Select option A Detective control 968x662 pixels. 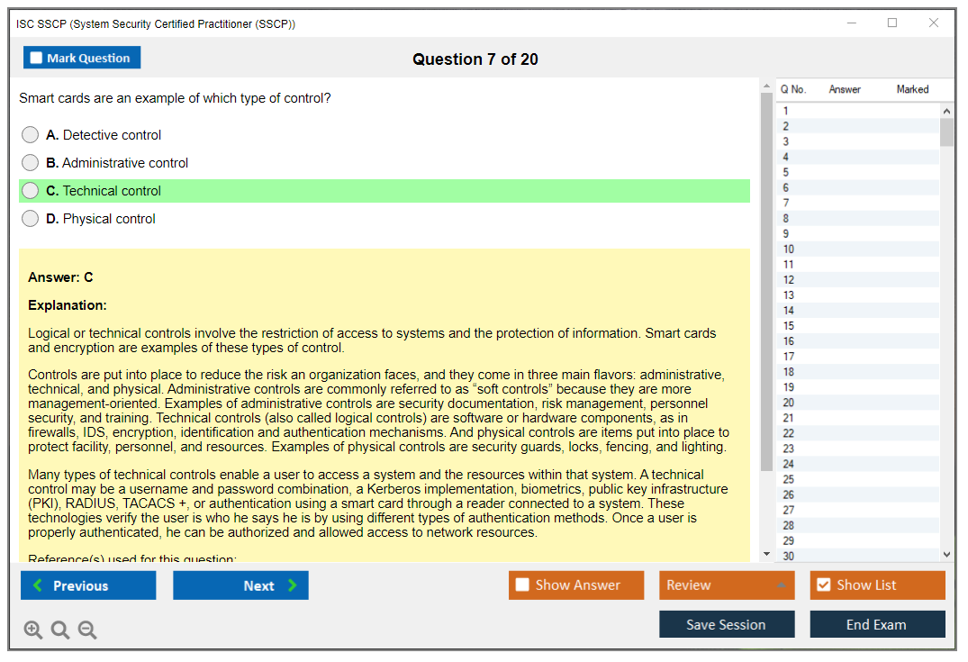(31, 135)
